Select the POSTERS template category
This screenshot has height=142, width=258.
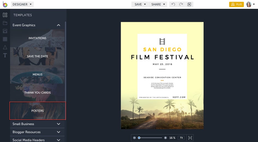37,111
